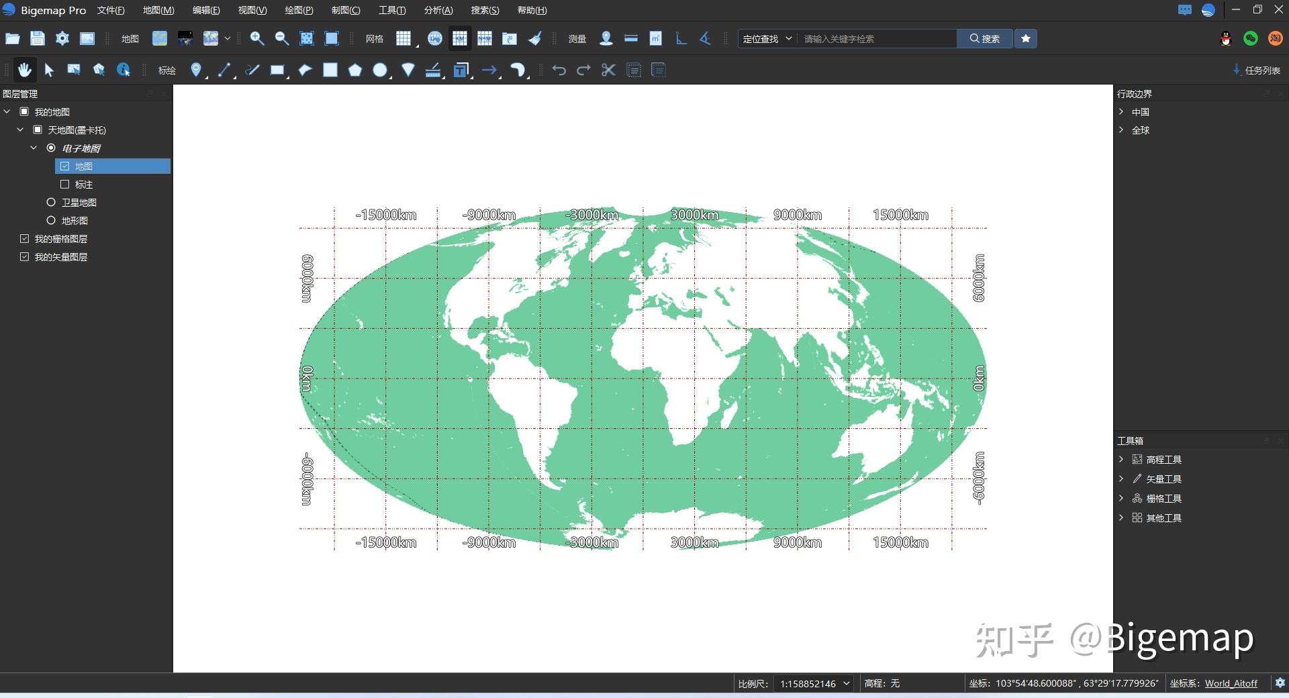
Task: Choose the arrow selection pointer tool
Action: [x=49, y=70]
